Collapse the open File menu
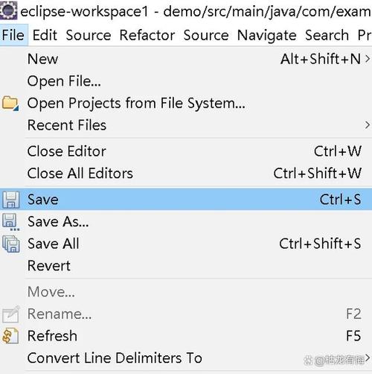This screenshot has height=374, width=372. (13, 35)
